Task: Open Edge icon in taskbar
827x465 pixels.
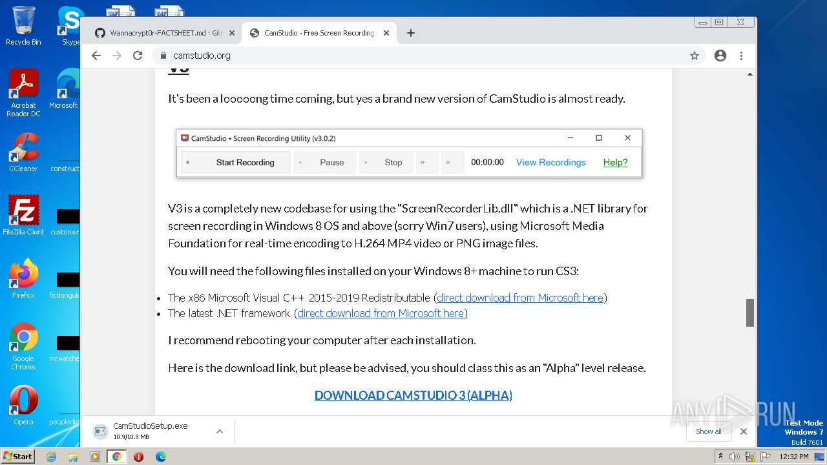Action: [160, 457]
